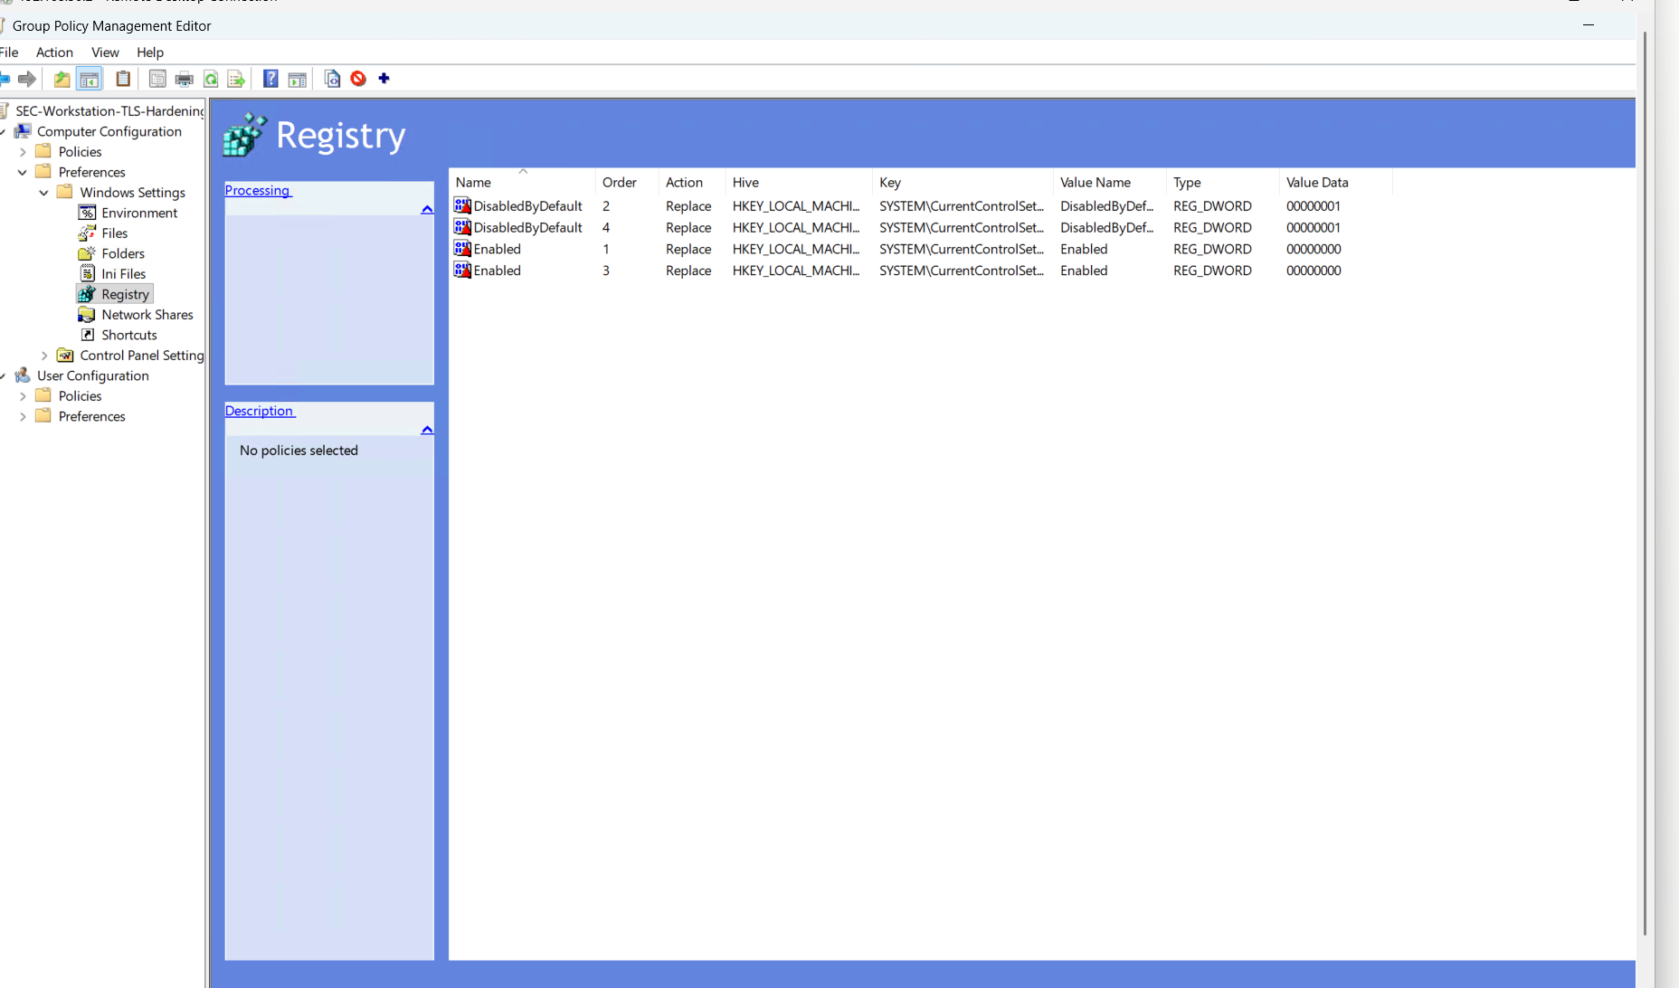This screenshot has height=988, width=1679.
Task: Sort list by Order column header
Action: tap(627, 182)
